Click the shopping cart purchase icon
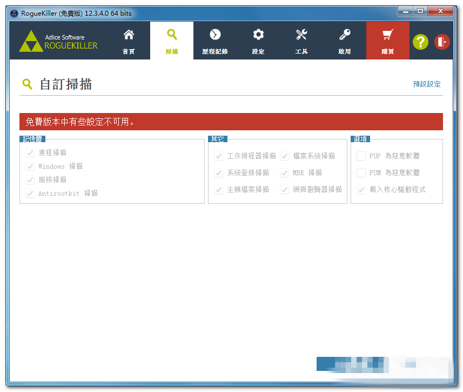Viewport: 463px width, 392px height. pos(387,35)
